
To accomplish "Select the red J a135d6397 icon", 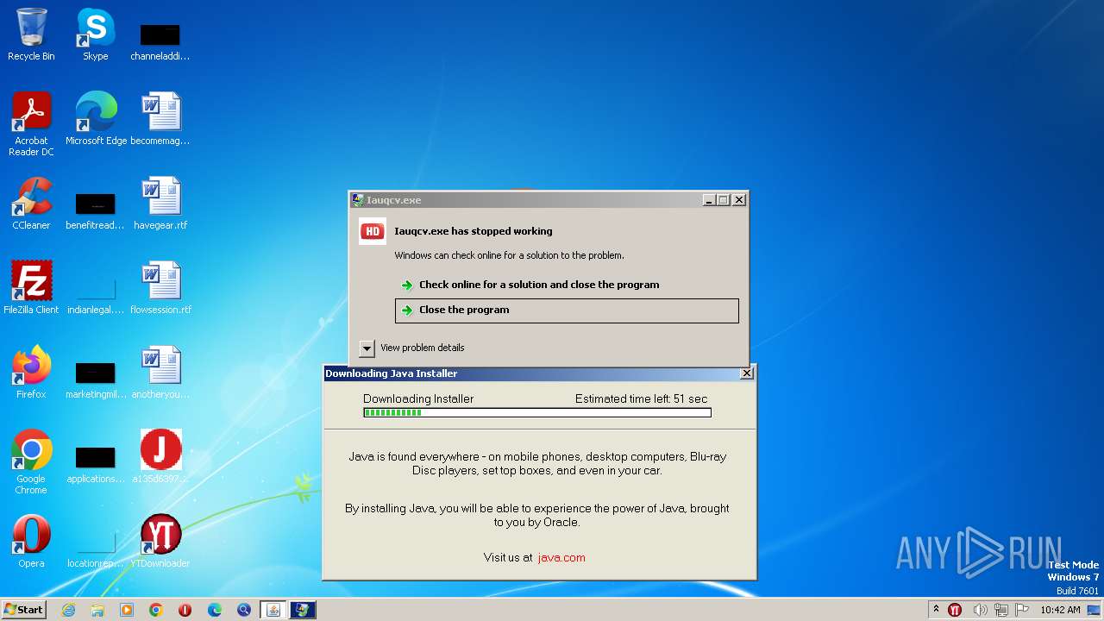I will click(x=160, y=456).
